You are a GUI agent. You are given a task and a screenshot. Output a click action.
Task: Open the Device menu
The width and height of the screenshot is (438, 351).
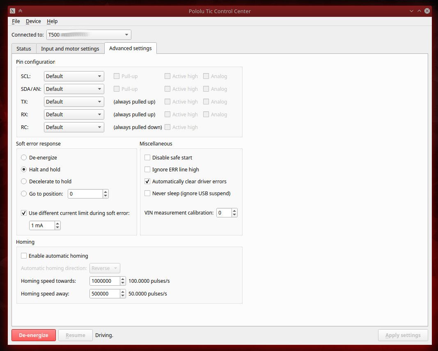(x=33, y=21)
